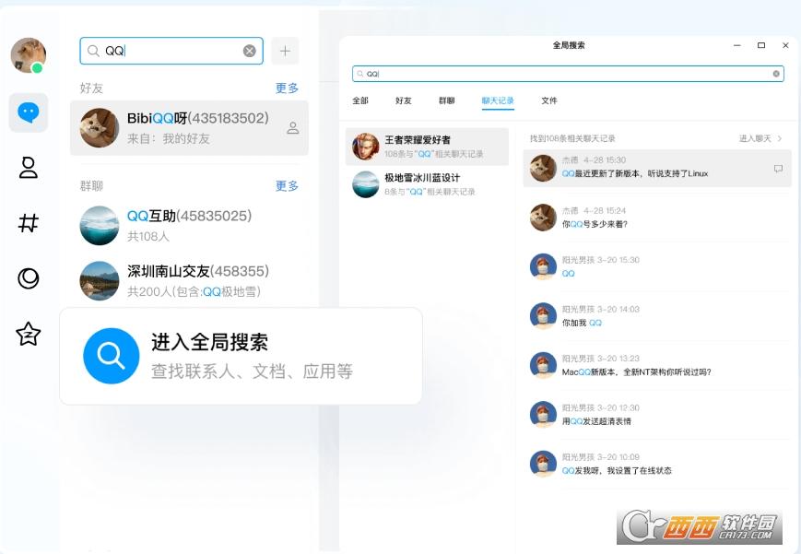801x554 pixels.
Task: Click own profile avatar in sidebar
Action: (x=29, y=55)
